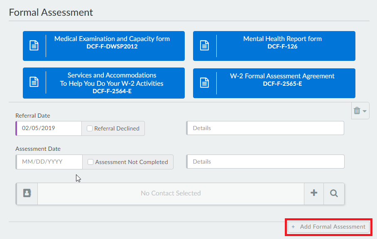
Task: Click the Details field beside Assessment Date
Action: 265,162
